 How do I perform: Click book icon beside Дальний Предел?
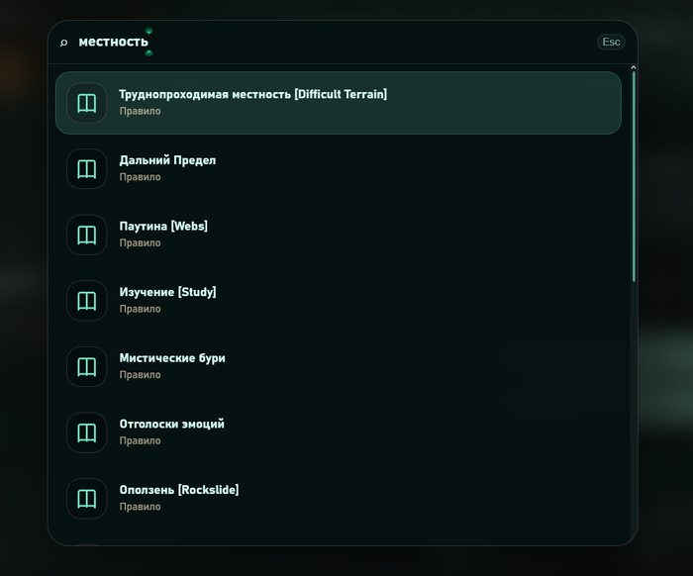87,168
